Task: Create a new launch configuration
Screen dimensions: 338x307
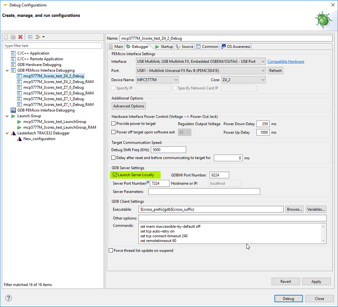Action: [6, 37]
